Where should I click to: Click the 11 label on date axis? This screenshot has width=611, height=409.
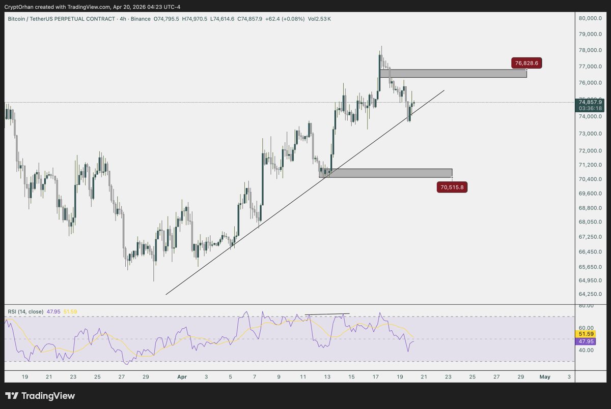coord(303,377)
